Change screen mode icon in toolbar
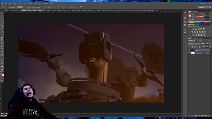212x119 pixels. (x=2, y=81)
